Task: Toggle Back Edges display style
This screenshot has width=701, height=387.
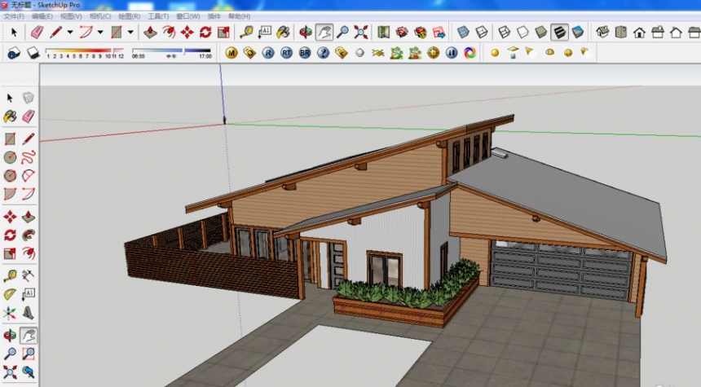Action: click(x=482, y=32)
